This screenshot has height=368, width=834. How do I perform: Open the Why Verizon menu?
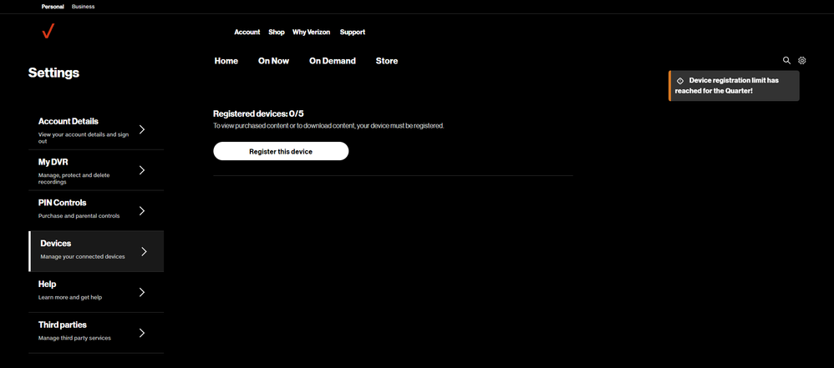point(311,33)
